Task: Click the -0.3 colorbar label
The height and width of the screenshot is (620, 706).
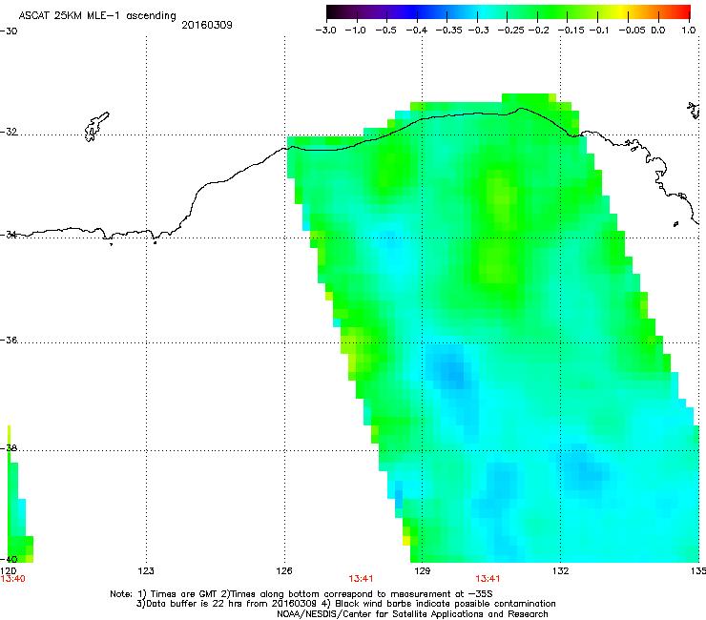Action: tap(478, 31)
